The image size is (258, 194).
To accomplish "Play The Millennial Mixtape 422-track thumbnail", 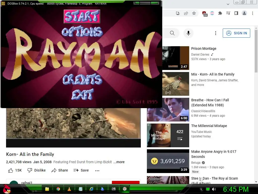I will (168, 135).
